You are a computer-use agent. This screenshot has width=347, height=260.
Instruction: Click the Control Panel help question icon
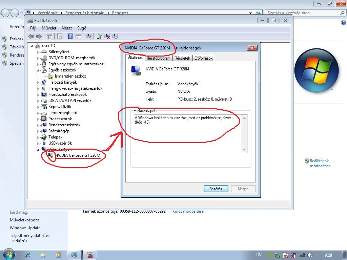point(343,23)
